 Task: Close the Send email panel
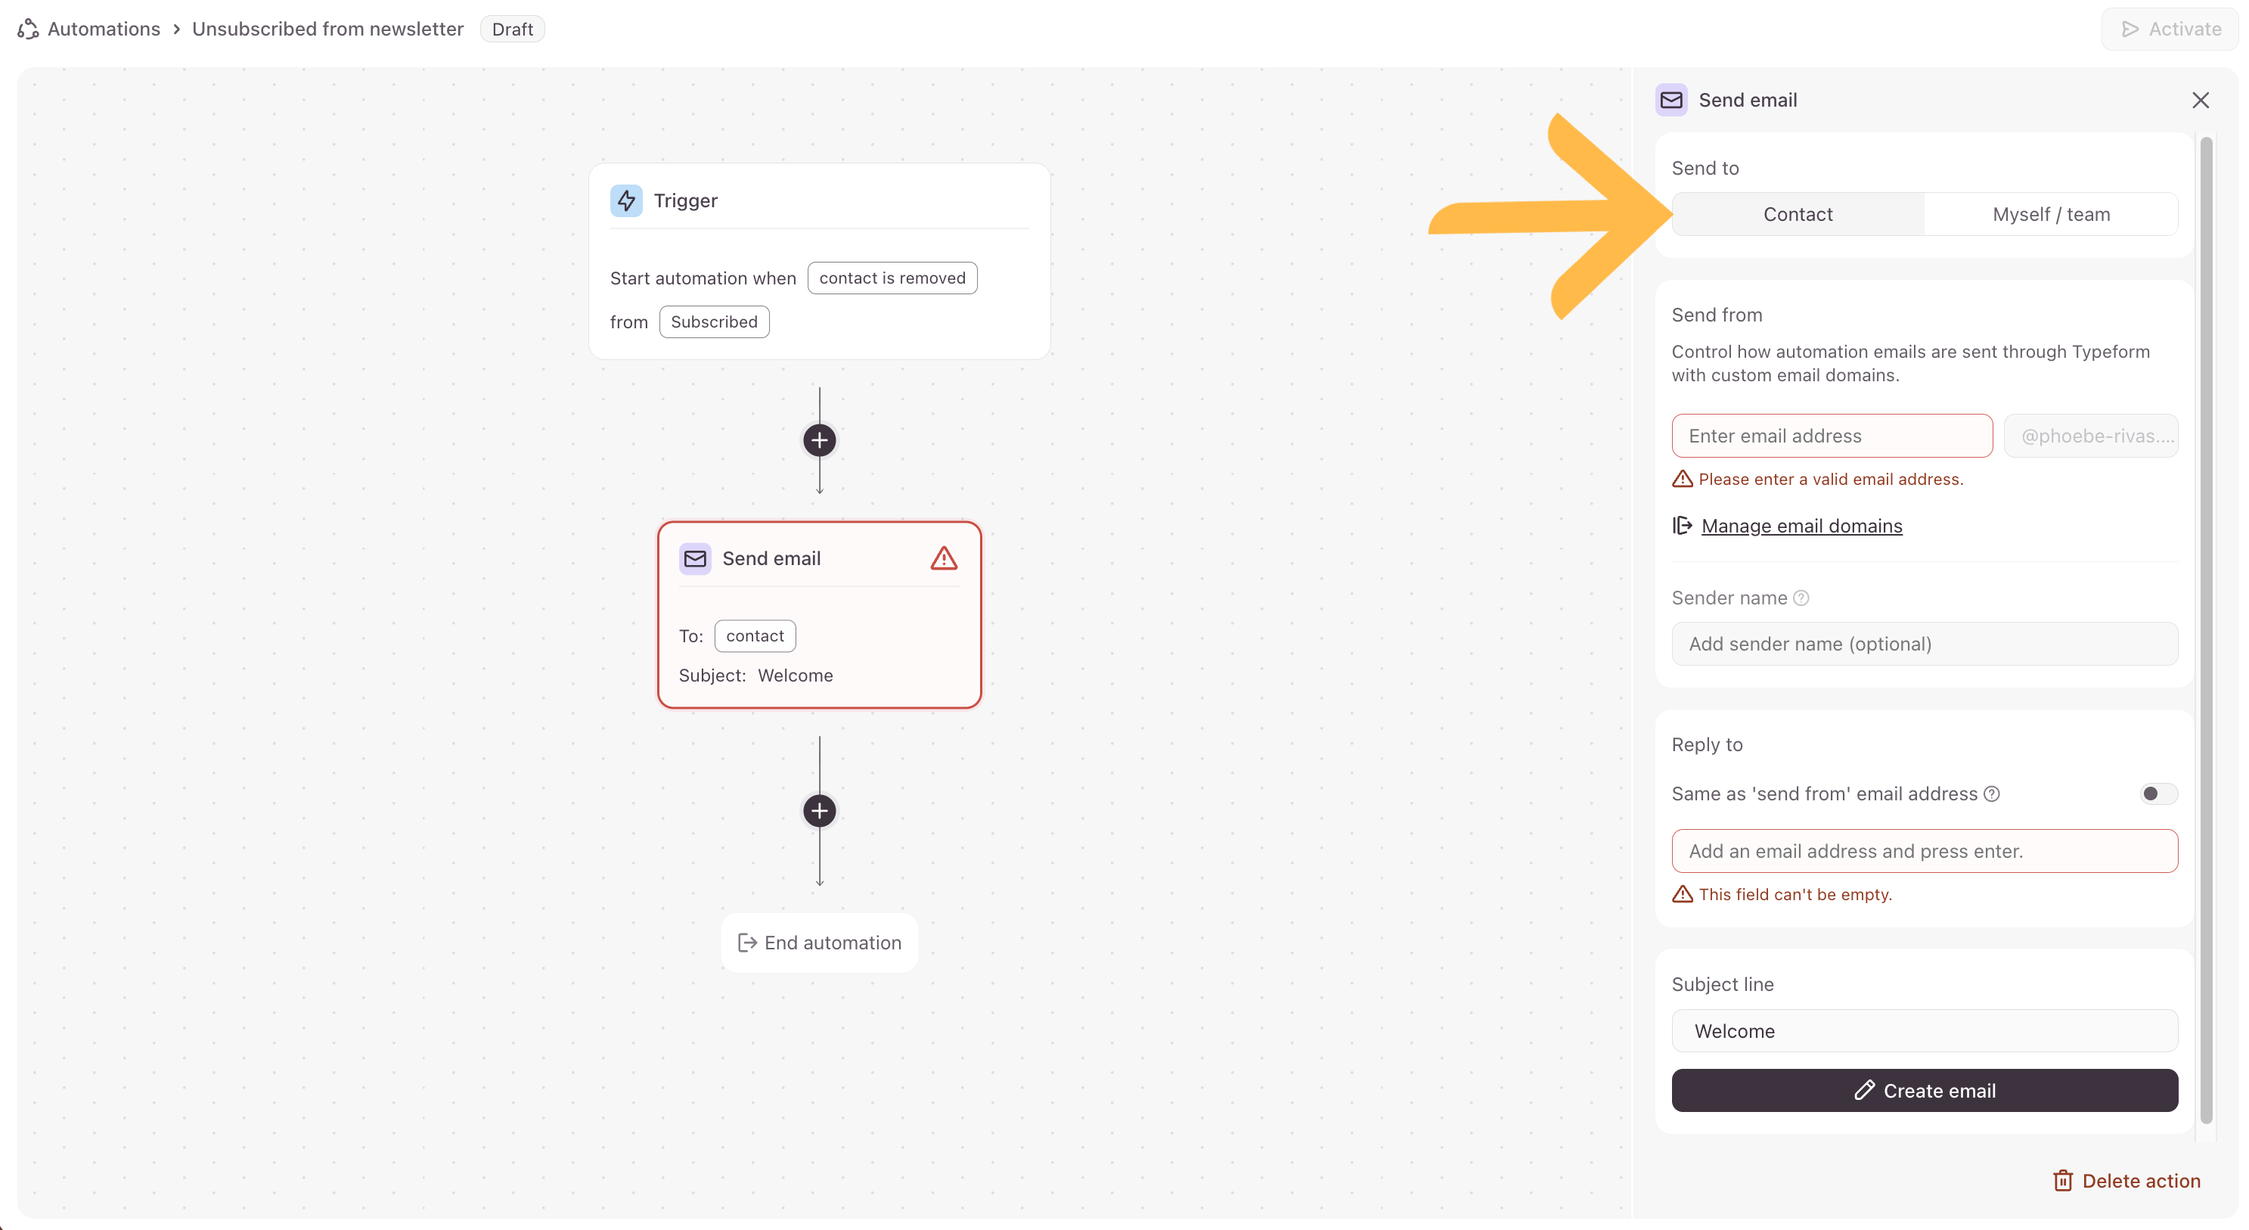[2200, 100]
